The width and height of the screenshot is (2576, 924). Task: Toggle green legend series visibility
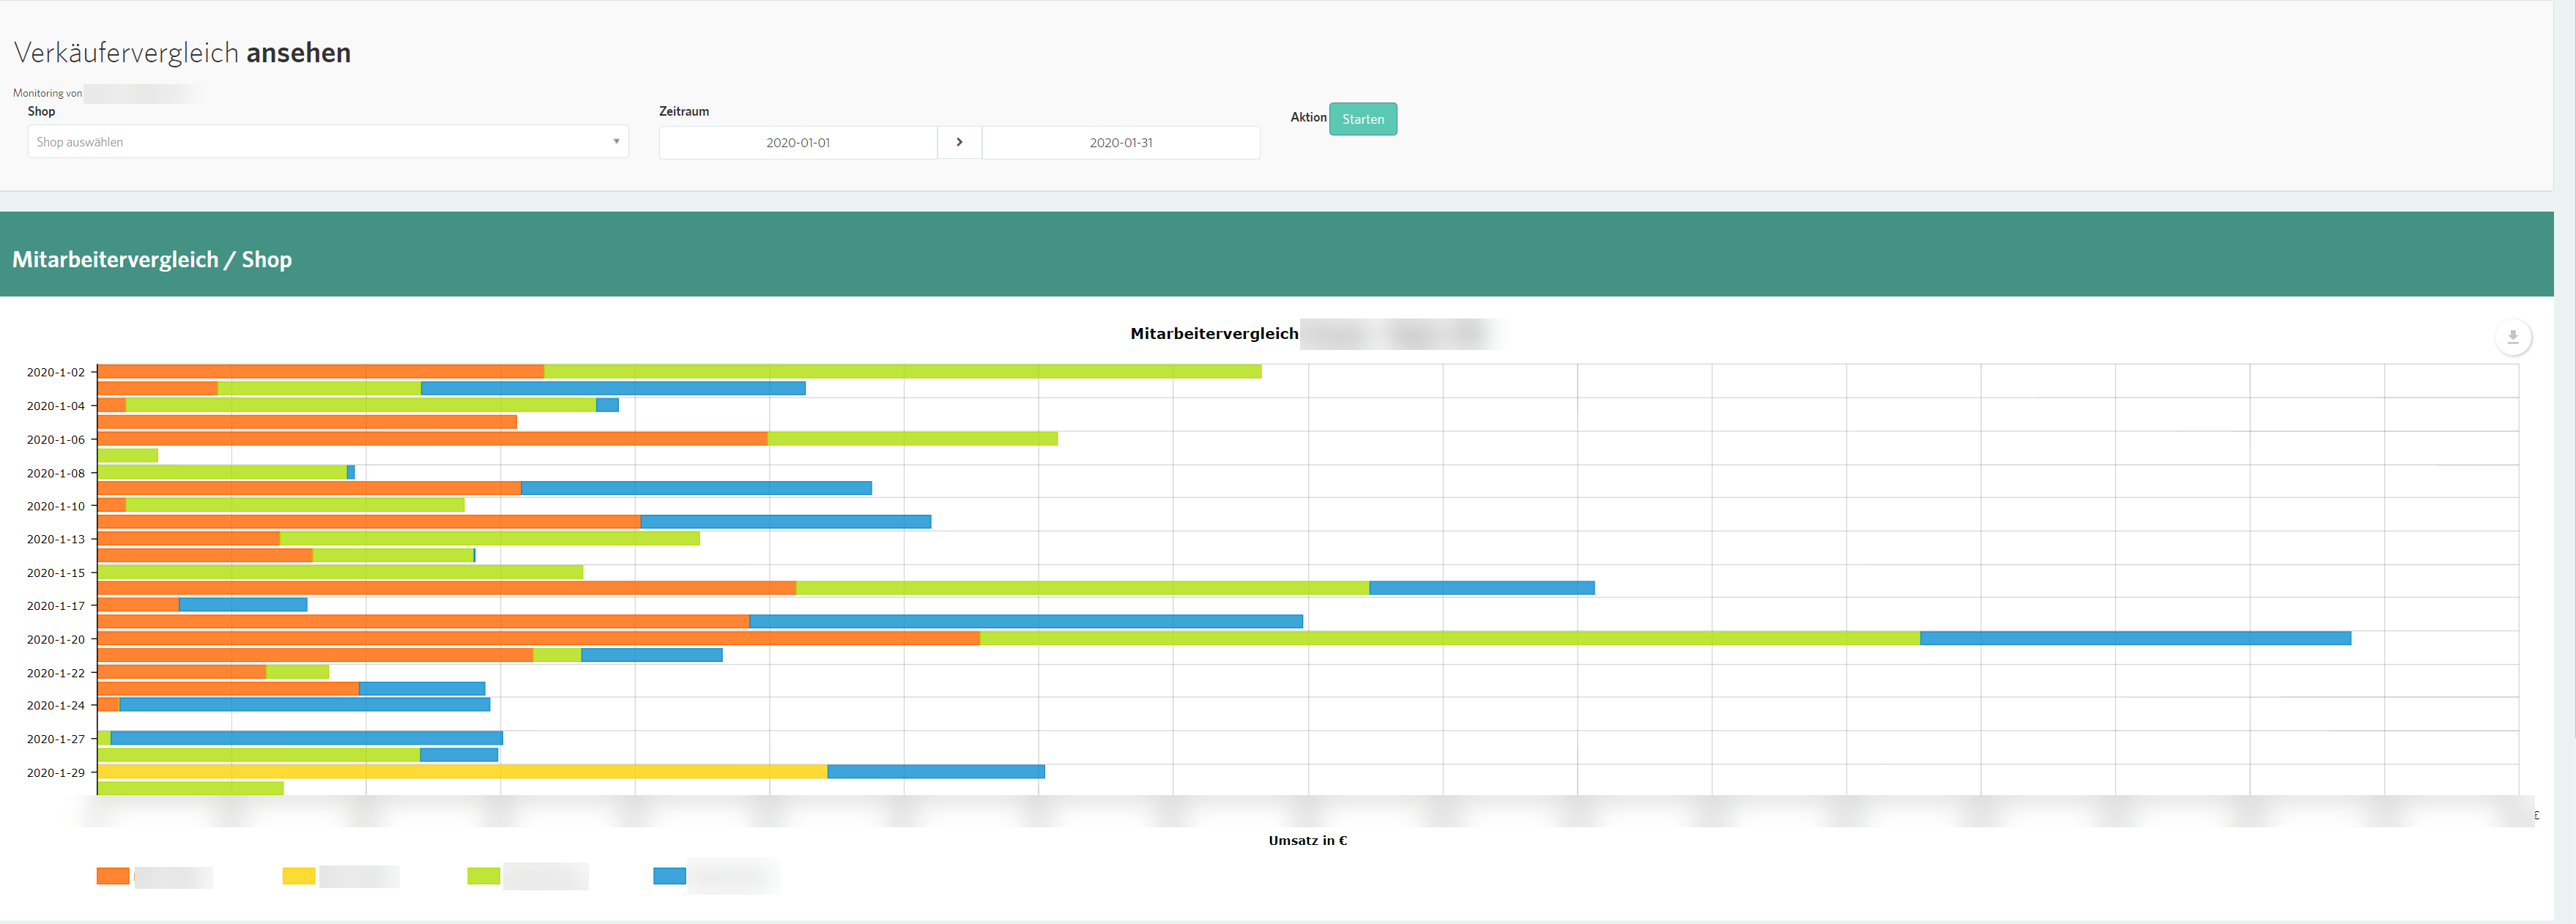point(483,876)
